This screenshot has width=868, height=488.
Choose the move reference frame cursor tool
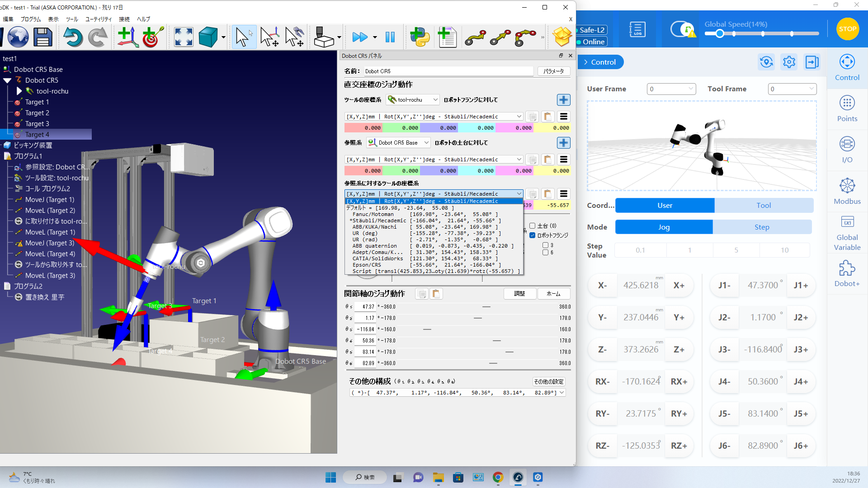(270, 37)
